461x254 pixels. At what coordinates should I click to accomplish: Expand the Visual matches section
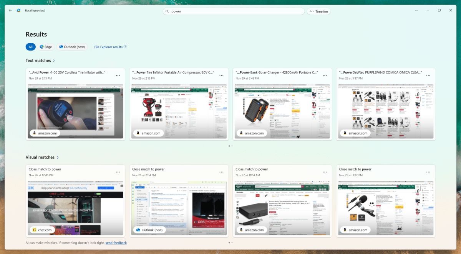coord(58,157)
